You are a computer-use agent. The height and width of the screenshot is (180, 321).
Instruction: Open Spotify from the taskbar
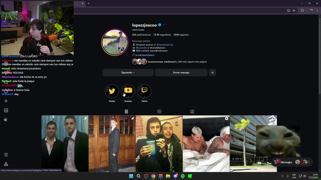pos(183,176)
